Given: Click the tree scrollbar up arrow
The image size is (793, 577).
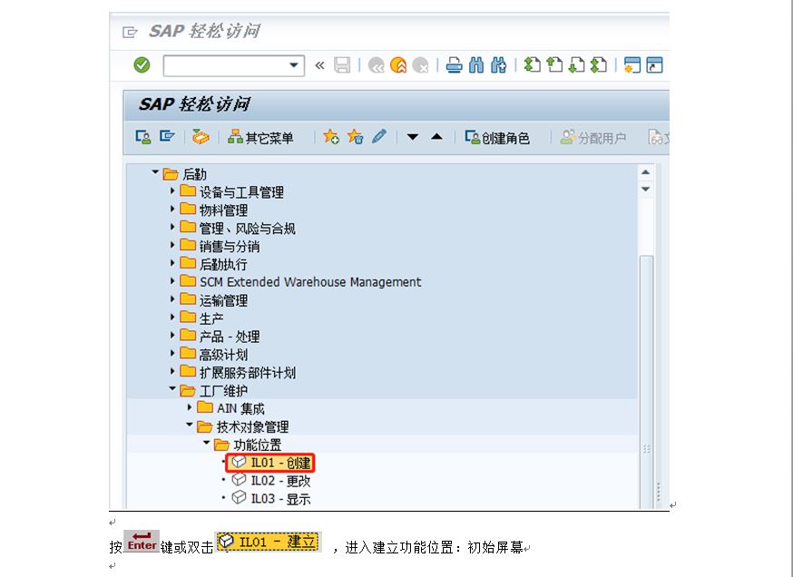Looking at the screenshot, I should (646, 172).
